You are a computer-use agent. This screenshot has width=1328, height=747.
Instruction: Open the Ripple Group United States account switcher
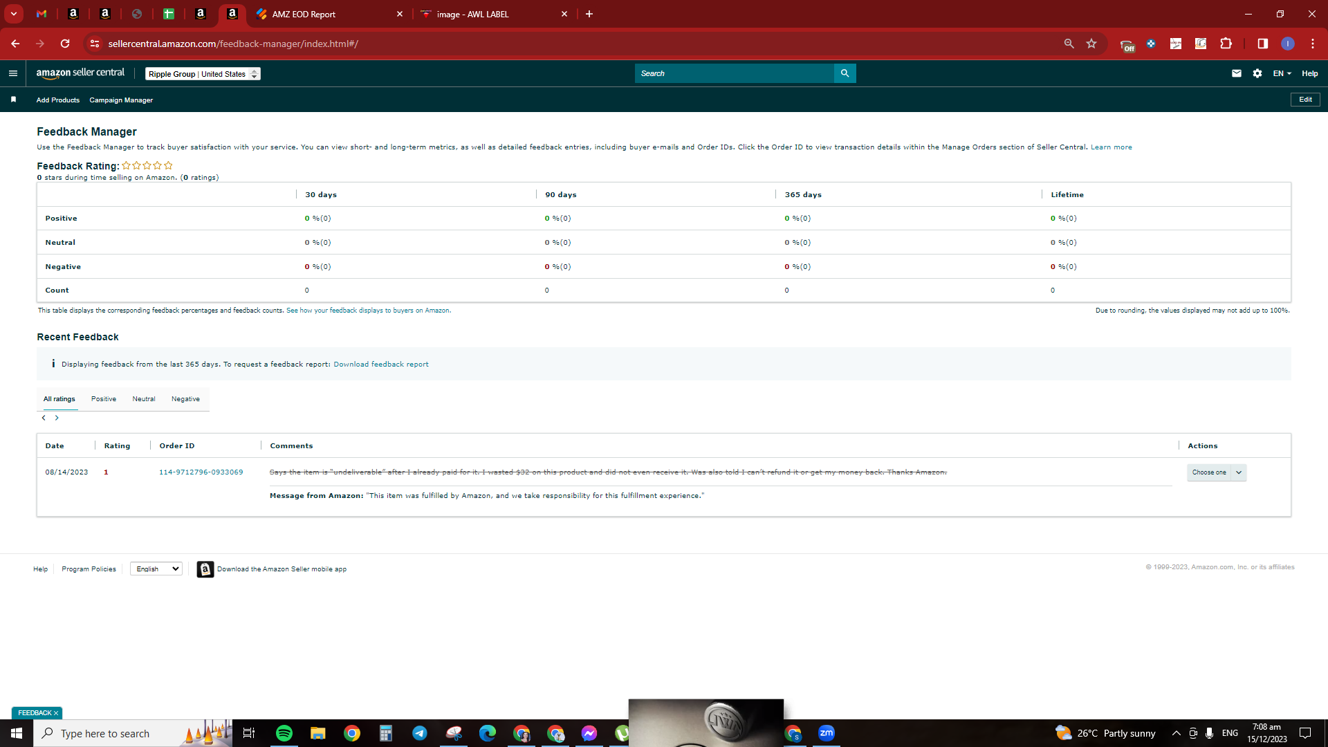click(x=203, y=74)
